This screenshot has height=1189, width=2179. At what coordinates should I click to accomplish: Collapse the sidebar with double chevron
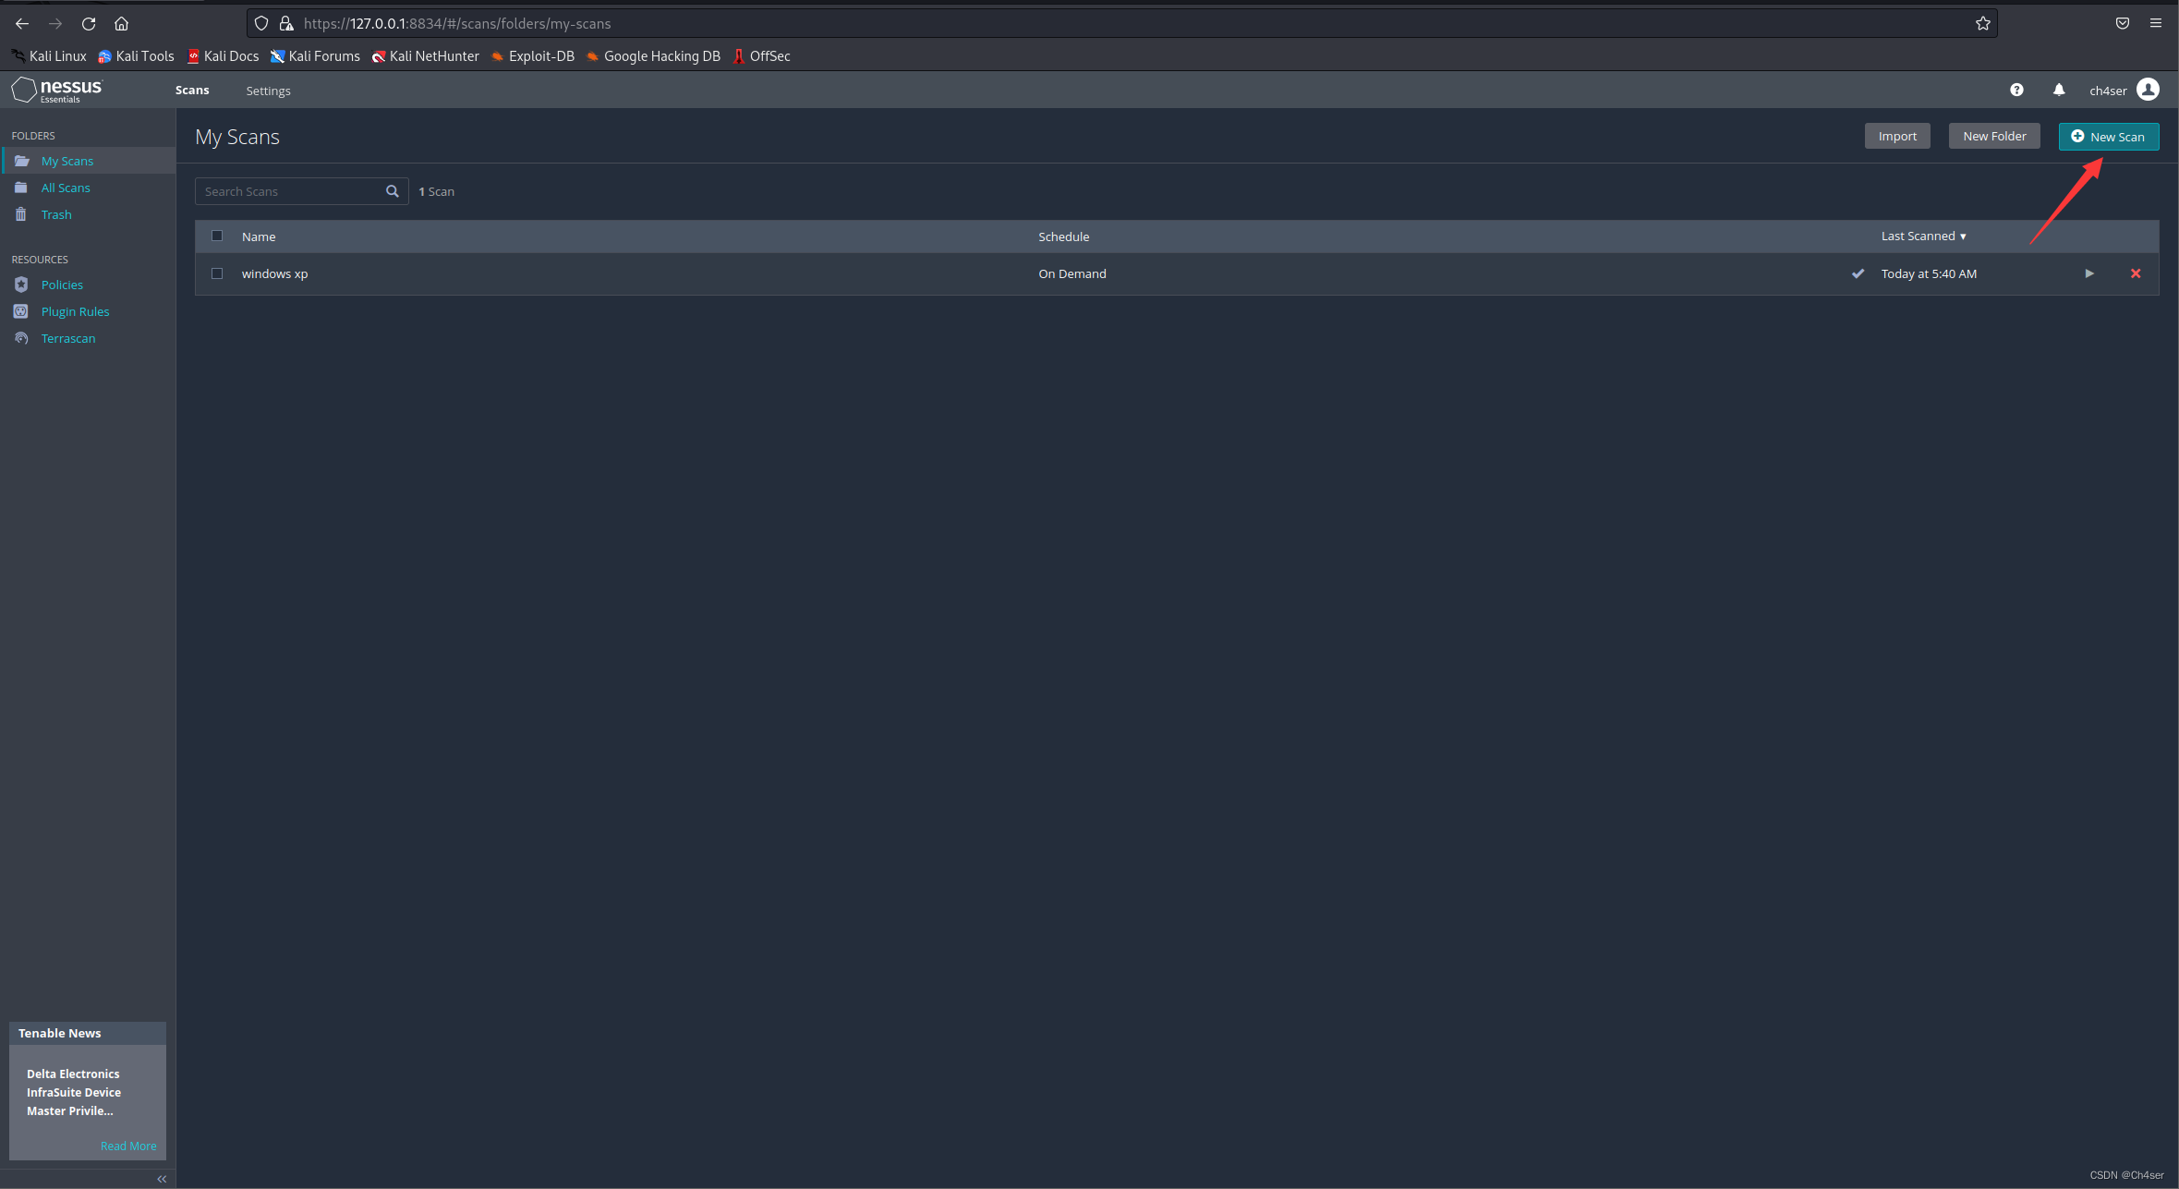(162, 1179)
